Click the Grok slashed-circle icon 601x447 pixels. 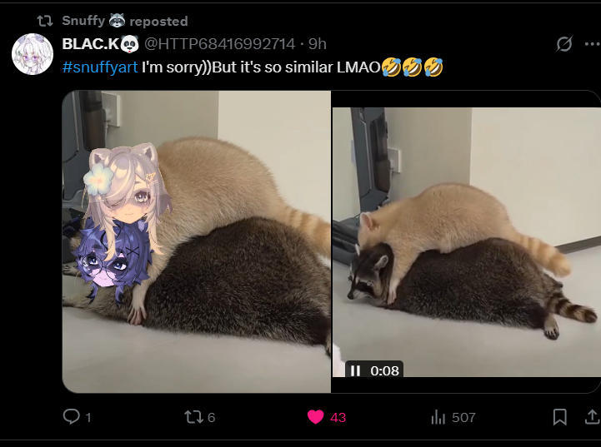pyautogui.click(x=564, y=44)
